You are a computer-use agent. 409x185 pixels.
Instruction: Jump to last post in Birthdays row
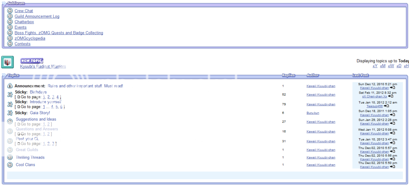(x=392, y=96)
